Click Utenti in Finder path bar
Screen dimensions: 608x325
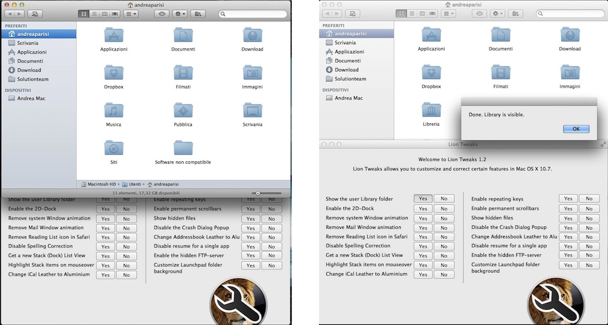point(132,184)
